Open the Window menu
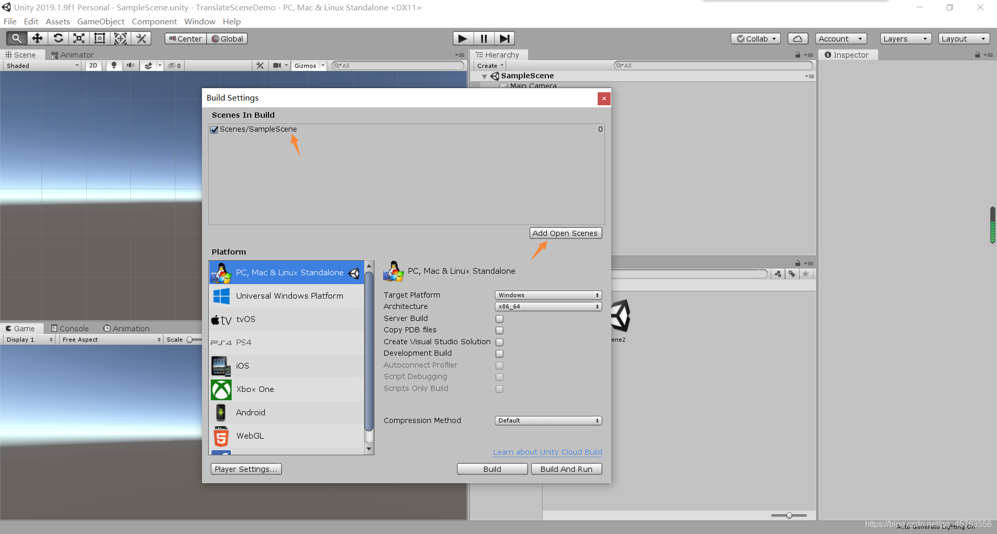Screen dimensions: 997x534 coord(199,21)
